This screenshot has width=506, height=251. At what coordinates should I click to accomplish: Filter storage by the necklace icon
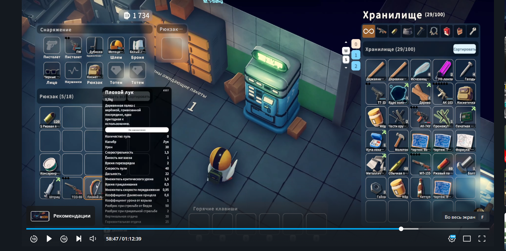pyautogui.click(x=434, y=31)
